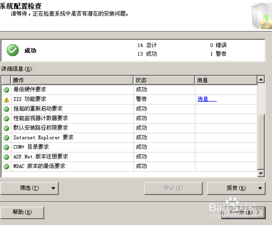The width and height of the screenshot is (272, 225).
Task: Click the success icon beside 默认安装路径权限要求
Action: pos(7,128)
